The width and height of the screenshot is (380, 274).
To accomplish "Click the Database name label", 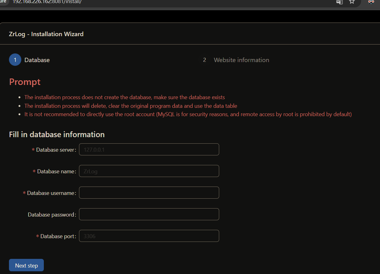I will click(56, 171).
